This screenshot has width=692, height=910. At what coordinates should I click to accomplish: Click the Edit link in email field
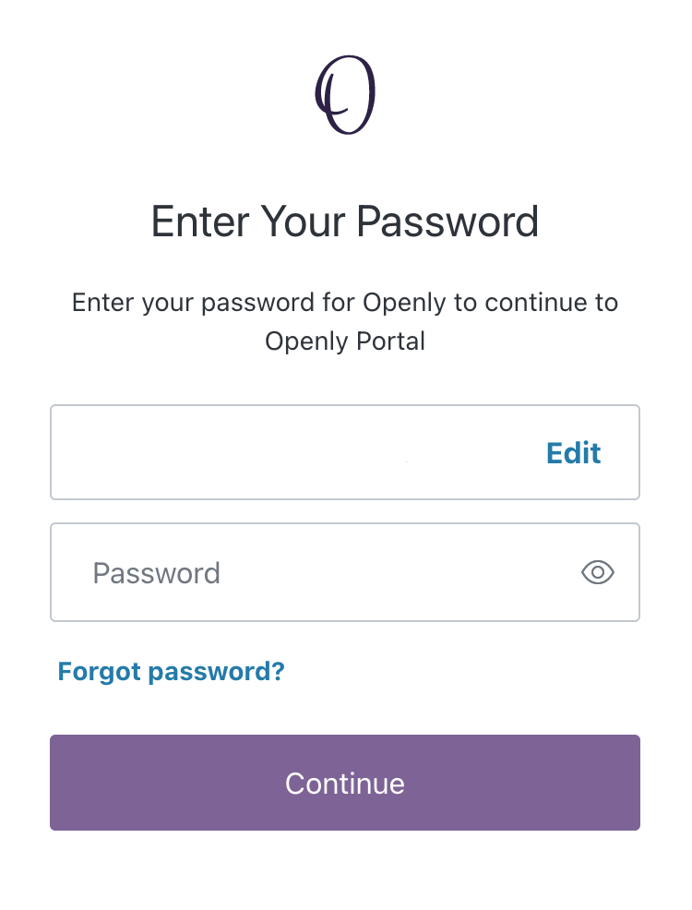573,453
